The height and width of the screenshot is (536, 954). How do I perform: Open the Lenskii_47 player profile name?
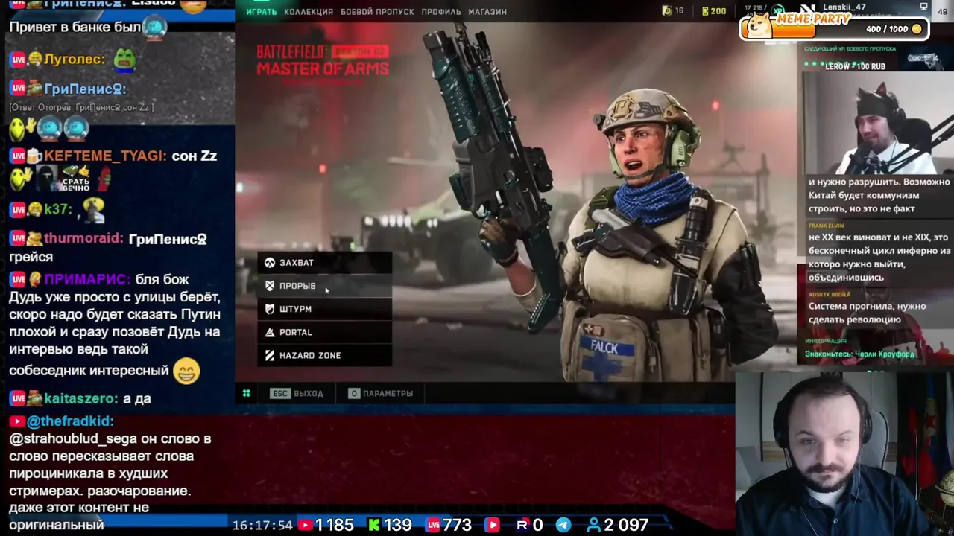844,7
